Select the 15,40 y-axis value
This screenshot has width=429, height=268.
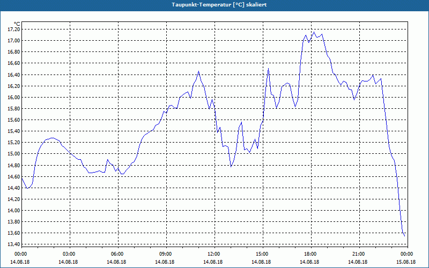click(14, 131)
